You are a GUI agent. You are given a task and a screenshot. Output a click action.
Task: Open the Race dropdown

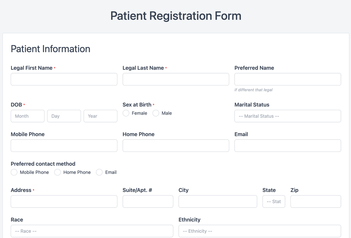[92, 231]
